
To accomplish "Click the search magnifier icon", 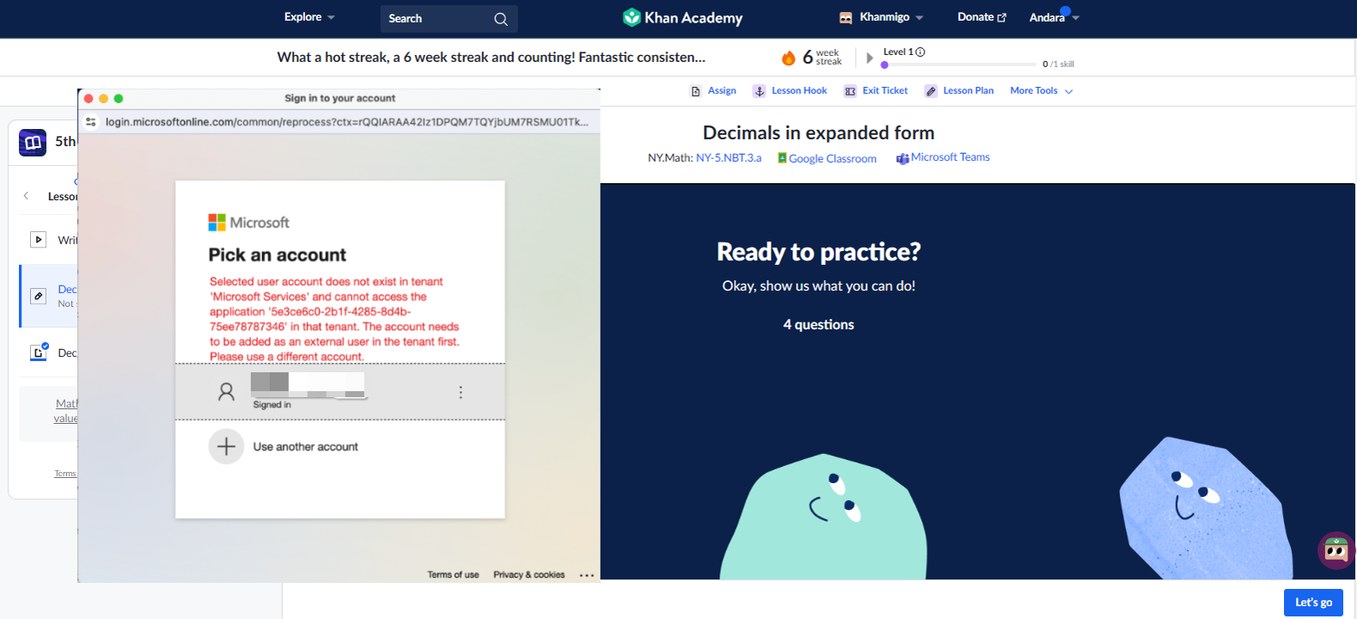I will [501, 19].
